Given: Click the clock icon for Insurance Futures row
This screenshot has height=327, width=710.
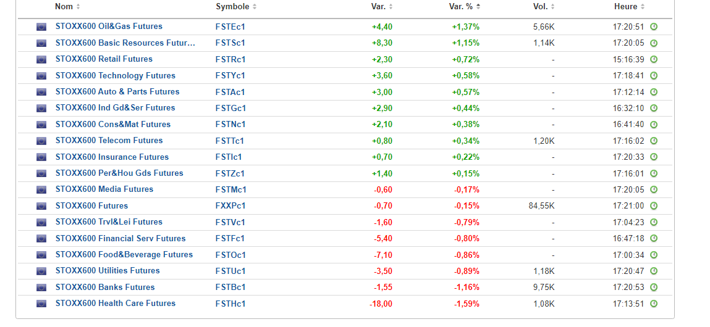Looking at the screenshot, I should 654,157.
